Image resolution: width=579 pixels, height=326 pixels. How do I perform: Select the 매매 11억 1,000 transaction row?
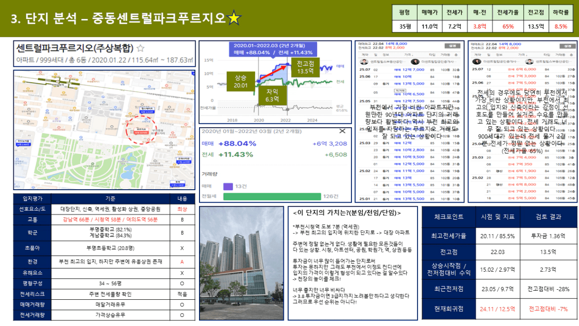click(x=410, y=171)
